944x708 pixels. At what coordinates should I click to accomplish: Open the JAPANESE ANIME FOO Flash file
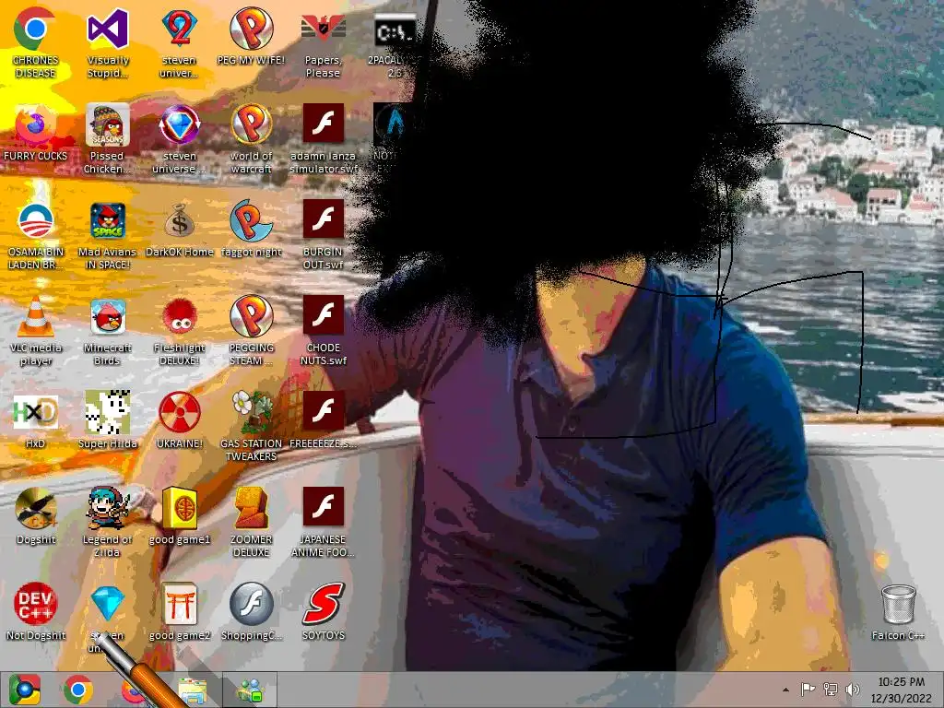pos(324,507)
